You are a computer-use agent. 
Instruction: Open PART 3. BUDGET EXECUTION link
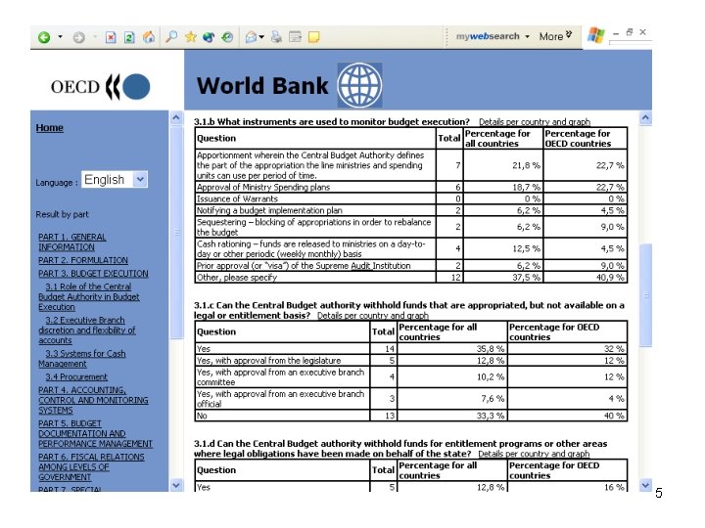tap(93, 274)
